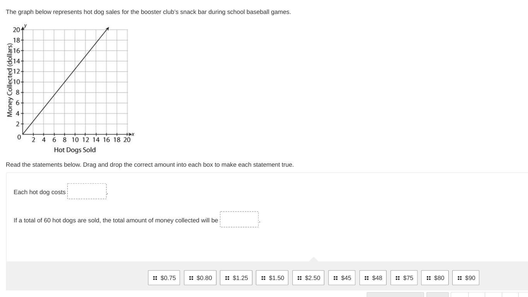Choose the $1.50 price label
This screenshot has height=297, width=528.
pos(276,278)
